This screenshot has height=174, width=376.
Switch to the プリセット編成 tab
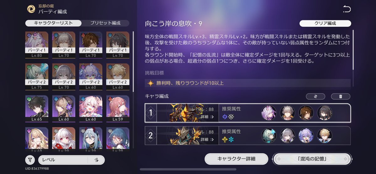tap(105, 23)
